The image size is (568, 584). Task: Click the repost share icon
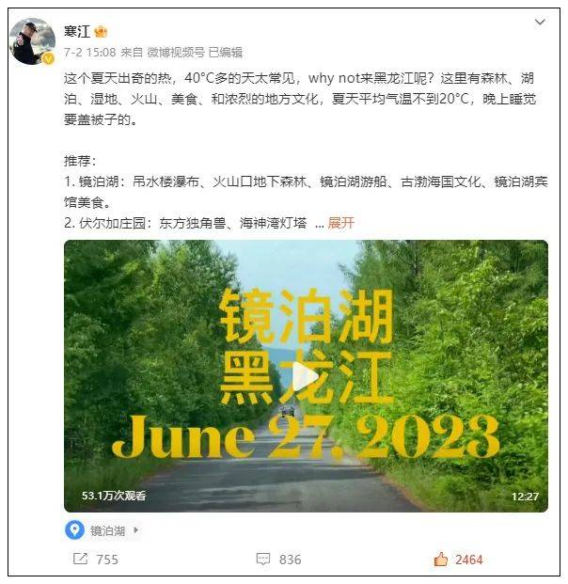point(81,559)
